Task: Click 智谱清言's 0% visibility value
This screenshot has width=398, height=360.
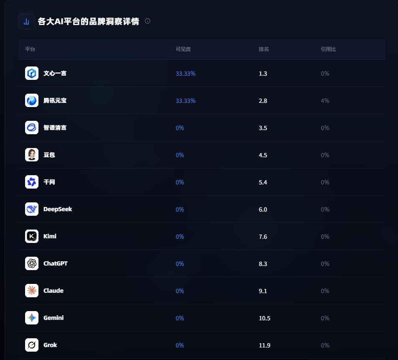Action: coord(180,128)
